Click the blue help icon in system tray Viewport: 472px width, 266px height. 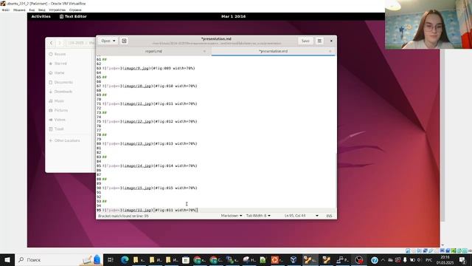375,260
